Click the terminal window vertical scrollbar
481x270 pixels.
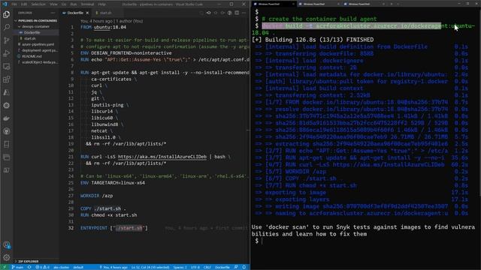[479, 104]
